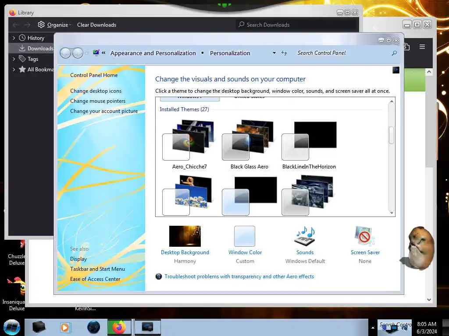The height and width of the screenshot is (336, 449).
Task: Switch to Firefox in the taskbar
Action: click(119, 327)
